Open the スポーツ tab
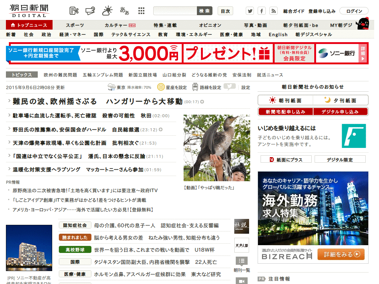 point(75,25)
